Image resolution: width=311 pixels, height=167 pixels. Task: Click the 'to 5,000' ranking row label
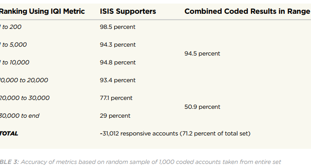[13, 44]
